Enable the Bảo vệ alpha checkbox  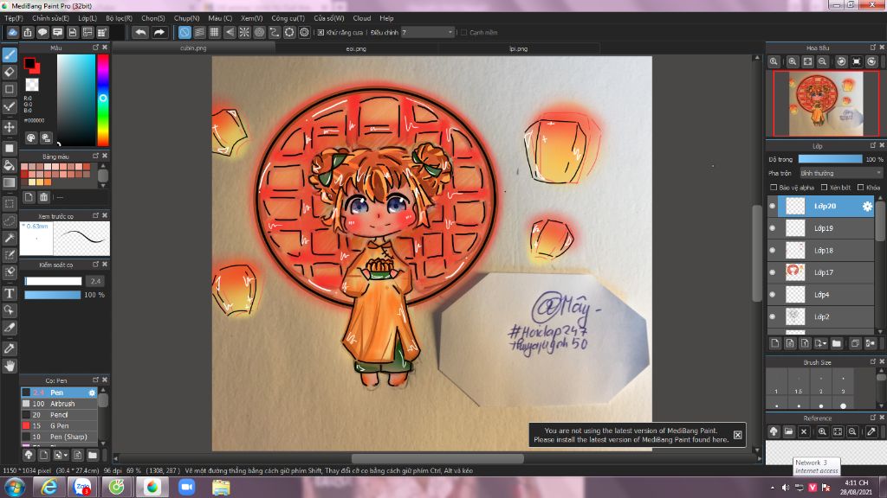(x=774, y=188)
